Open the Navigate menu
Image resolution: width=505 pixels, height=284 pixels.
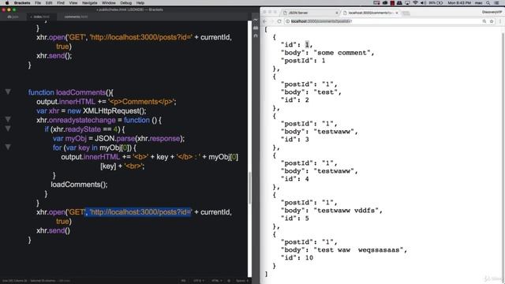click(x=89, y=3)
